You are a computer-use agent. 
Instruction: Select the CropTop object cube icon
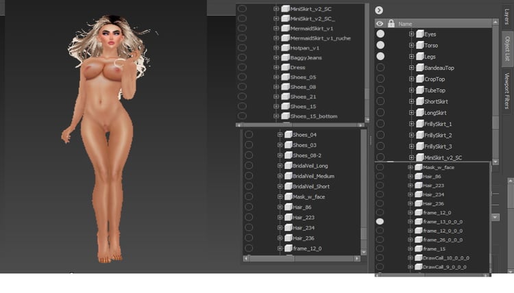[420, 79]
